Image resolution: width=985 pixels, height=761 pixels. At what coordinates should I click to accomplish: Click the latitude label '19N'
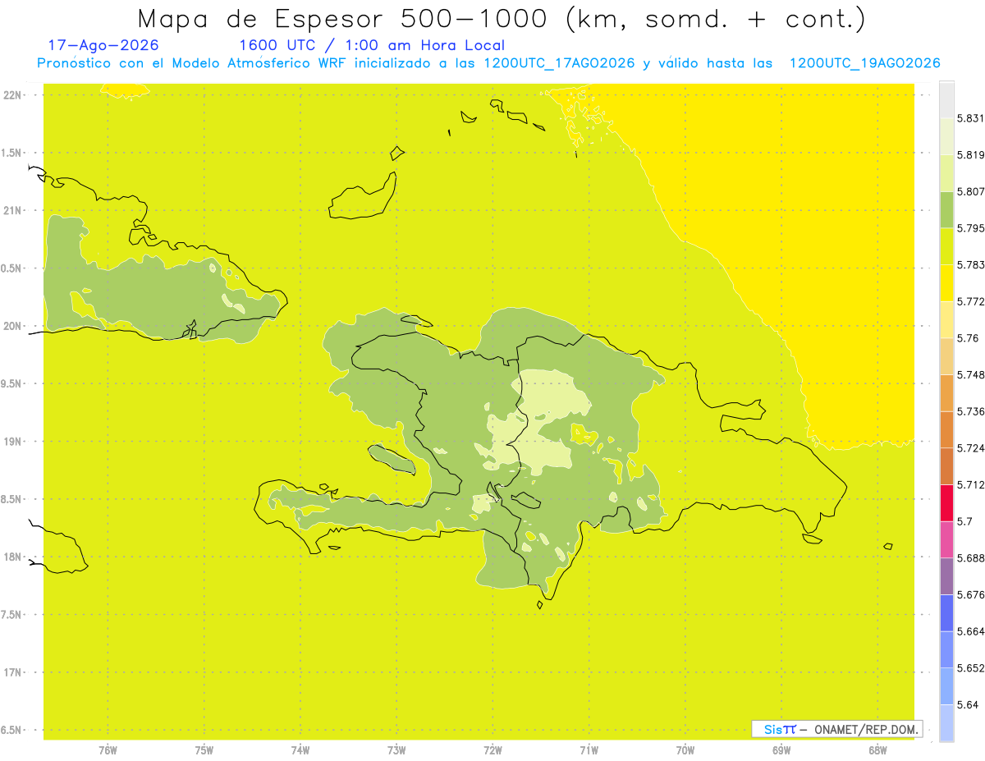coord(13,442)
